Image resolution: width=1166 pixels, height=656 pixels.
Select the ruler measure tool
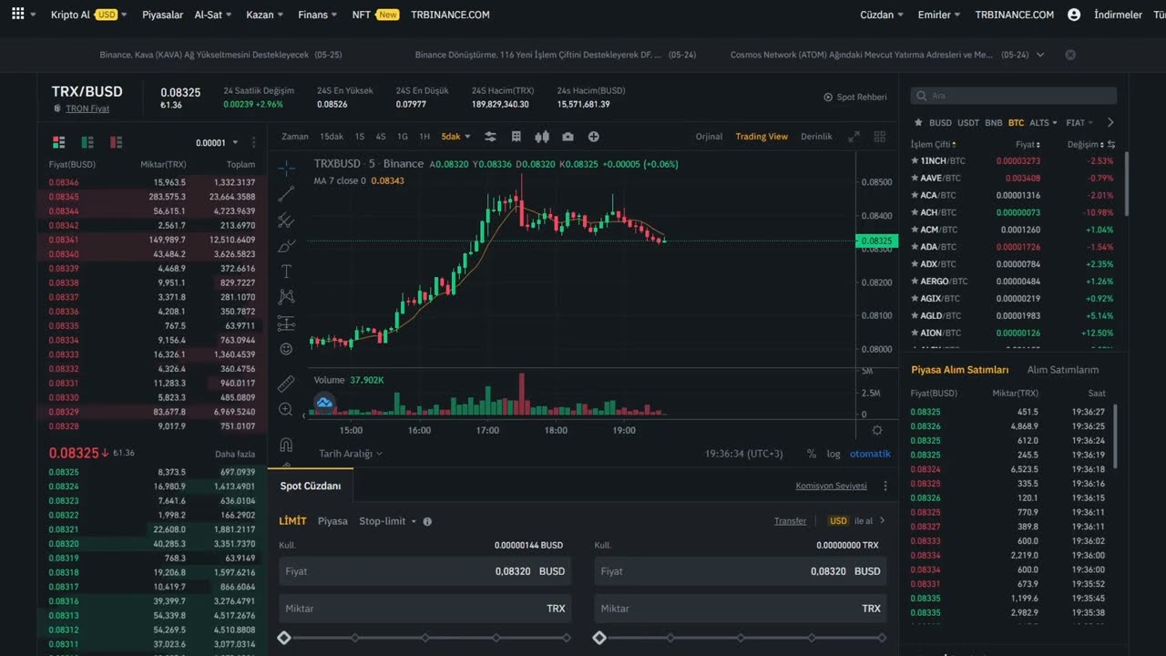286,384
